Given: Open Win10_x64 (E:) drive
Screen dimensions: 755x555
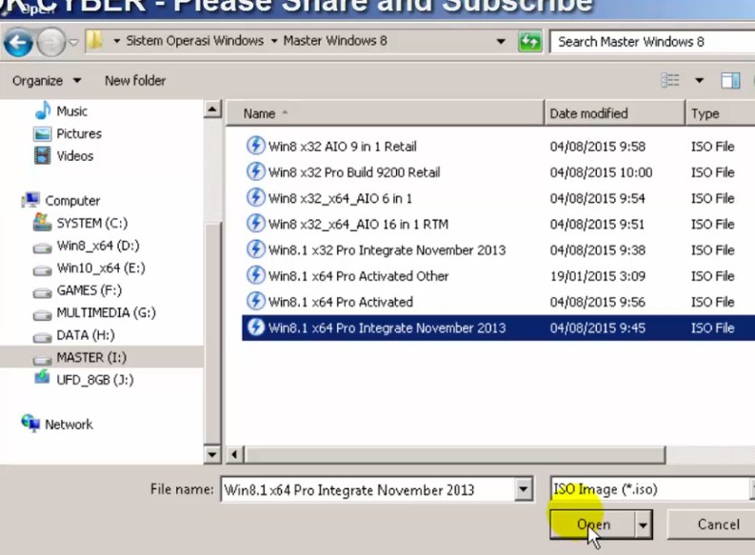Looking at the screenshot, I should tap(89, 268).
